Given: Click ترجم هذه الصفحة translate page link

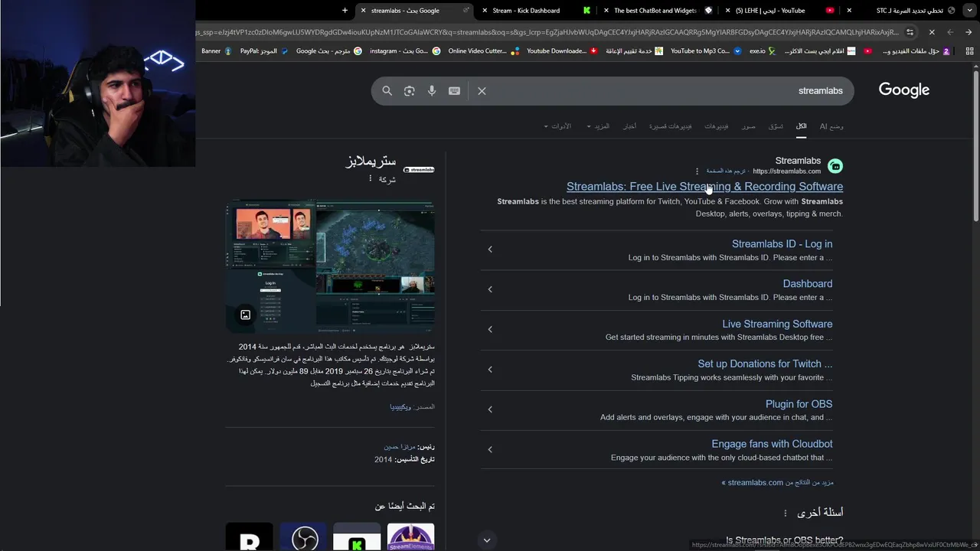Looking at the screenshot, I should pos(726,171).
